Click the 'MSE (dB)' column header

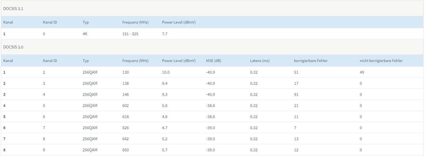click(x=213, y=61)
